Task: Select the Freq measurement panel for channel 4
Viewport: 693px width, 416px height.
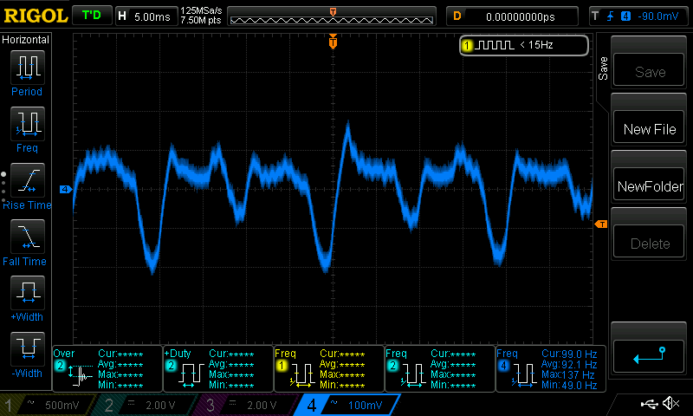Action: click(551, 368)
